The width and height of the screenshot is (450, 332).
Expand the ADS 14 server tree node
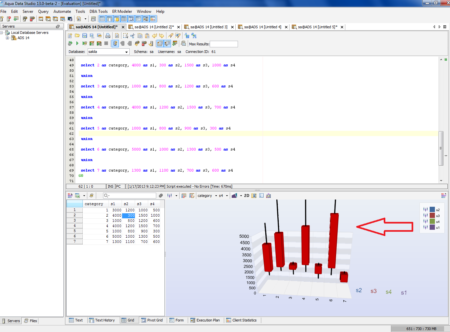click(x=7, y=38)
